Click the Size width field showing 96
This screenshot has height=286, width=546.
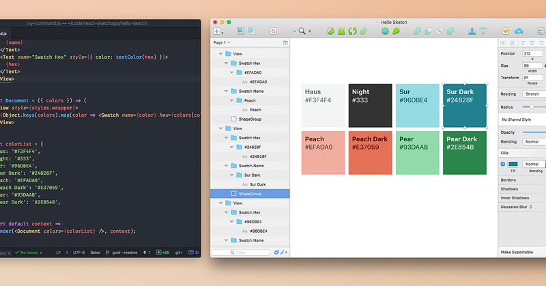pos(532,66)
